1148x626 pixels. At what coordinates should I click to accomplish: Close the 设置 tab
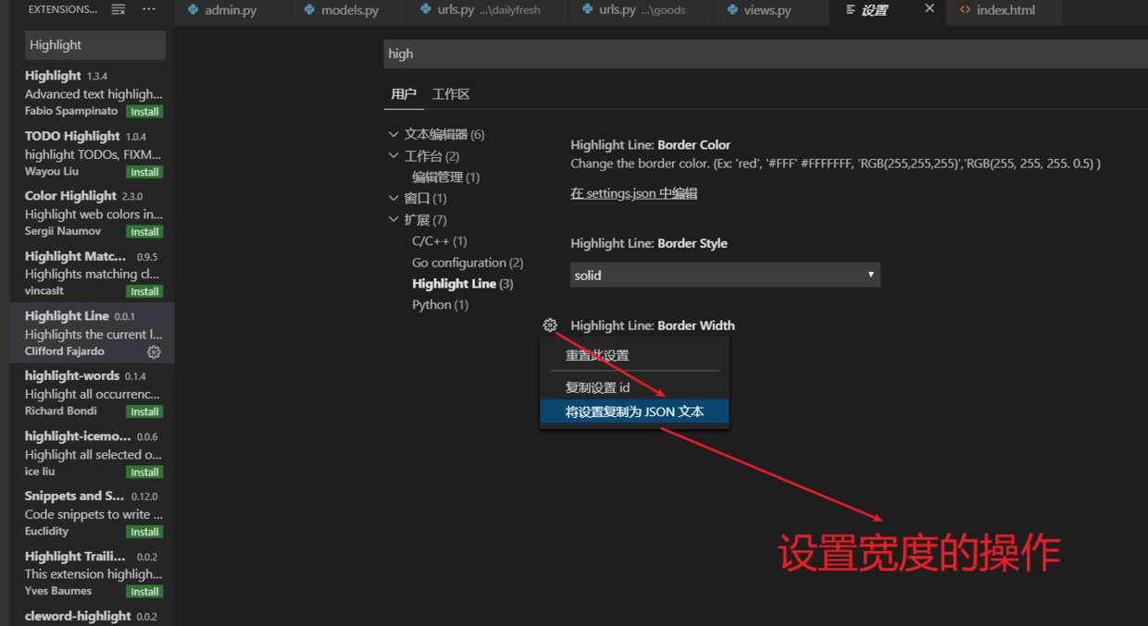coord(930,8)
